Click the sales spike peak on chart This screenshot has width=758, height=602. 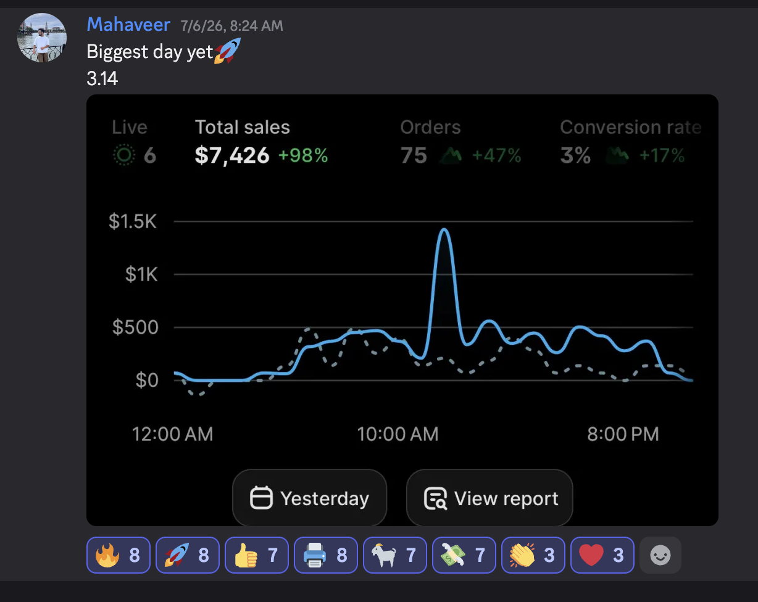pyautogui.click(x=444, y=230)
